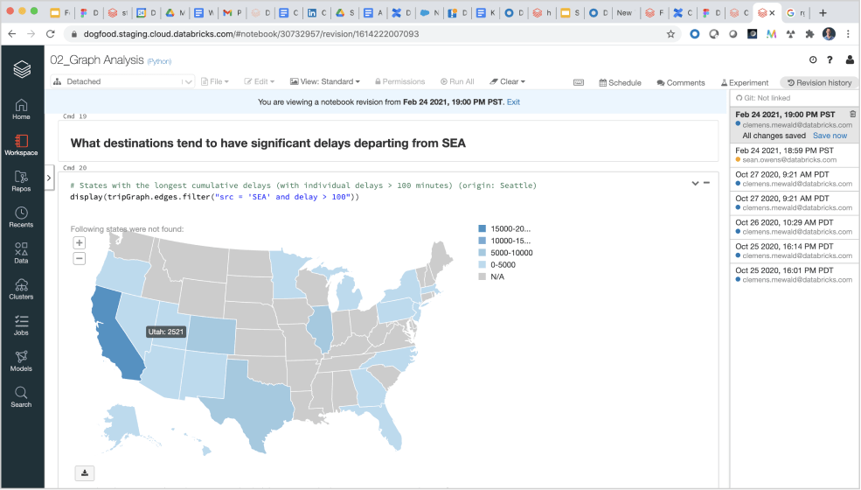Open the Comments panel
Screen dimensions: 861x490
tap(680, 82)
